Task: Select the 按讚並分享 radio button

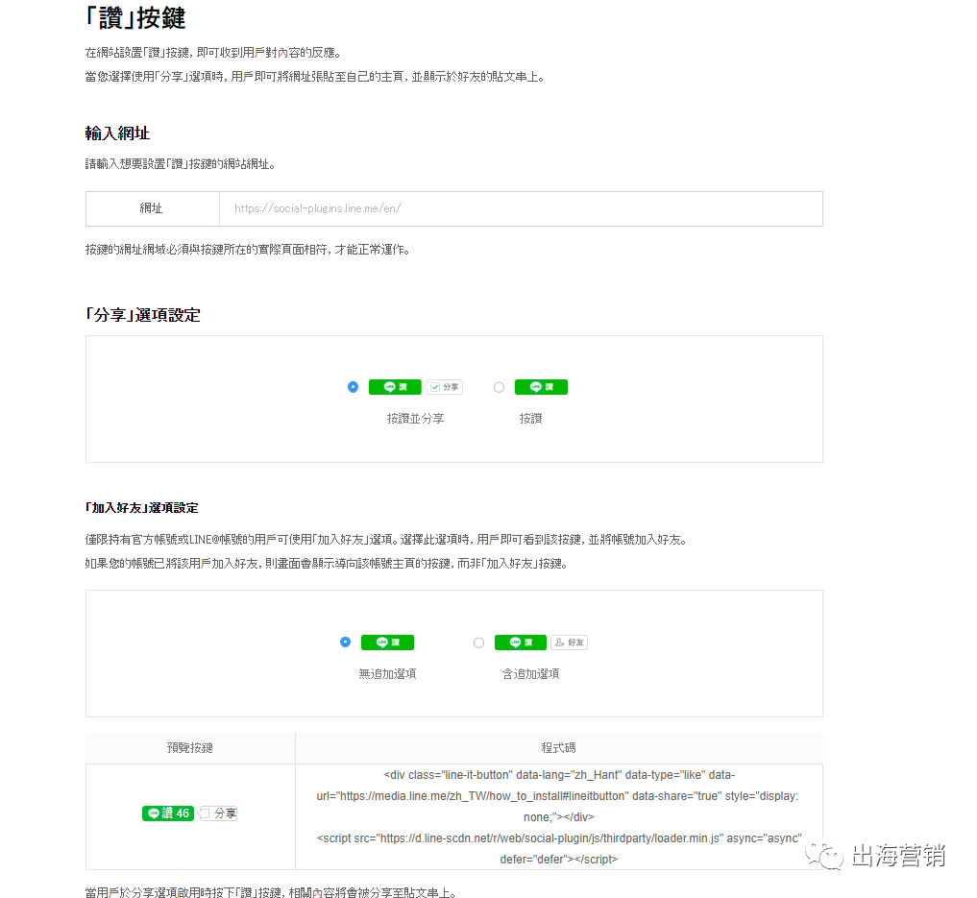Action: point(353,387)
